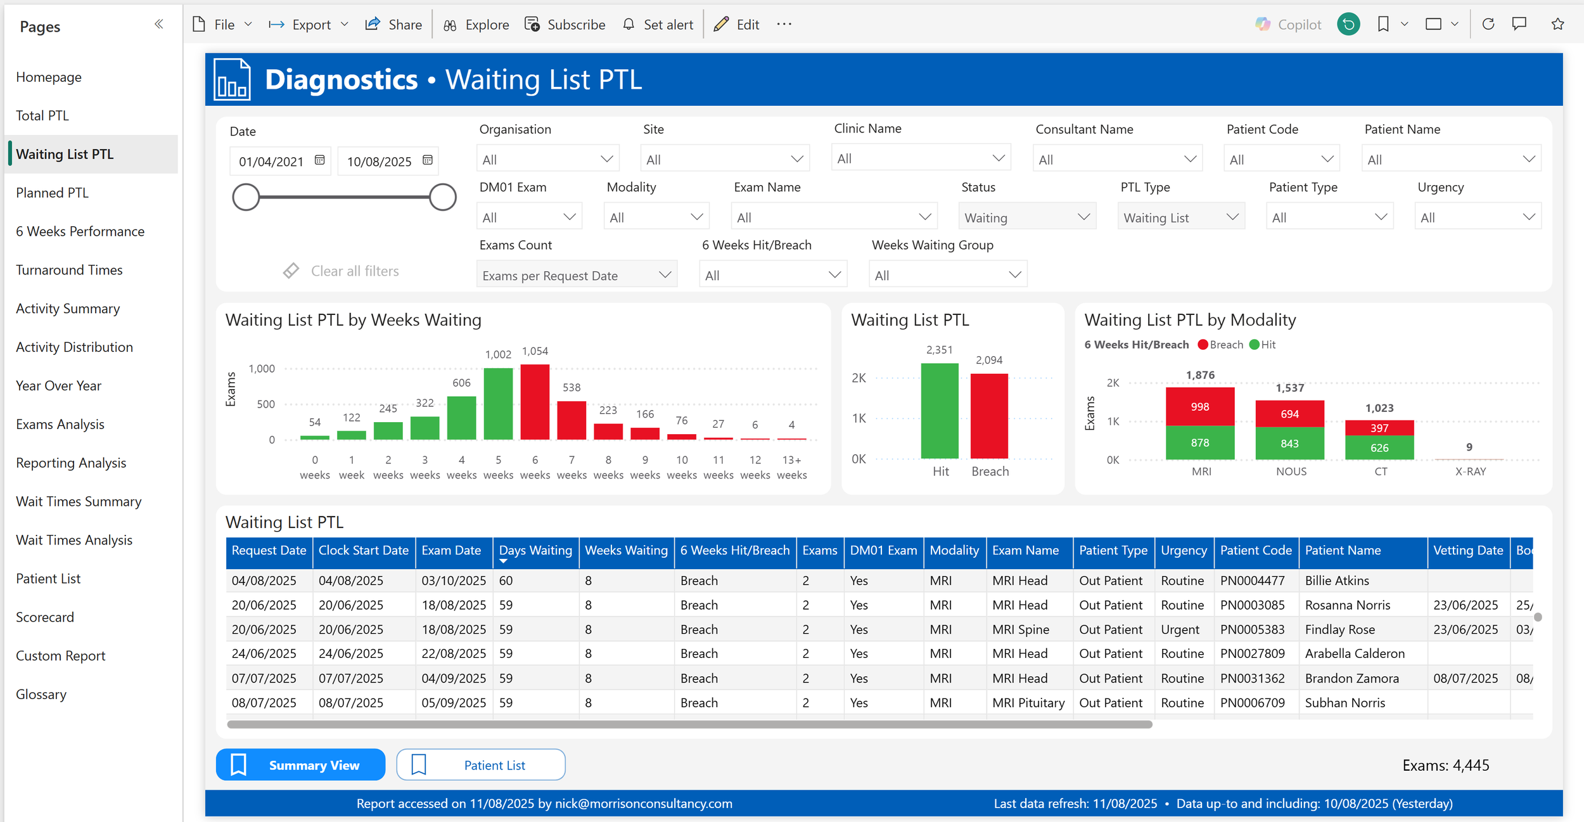Click the Days Waiting column header
Image resolution: width=1584 pixels, height=822 pixels.
coord(535,550)
